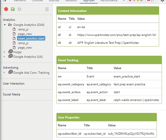Click the Analytics section heading
Image resolution: width=166 pixels, height=140 pixels.
9,20
